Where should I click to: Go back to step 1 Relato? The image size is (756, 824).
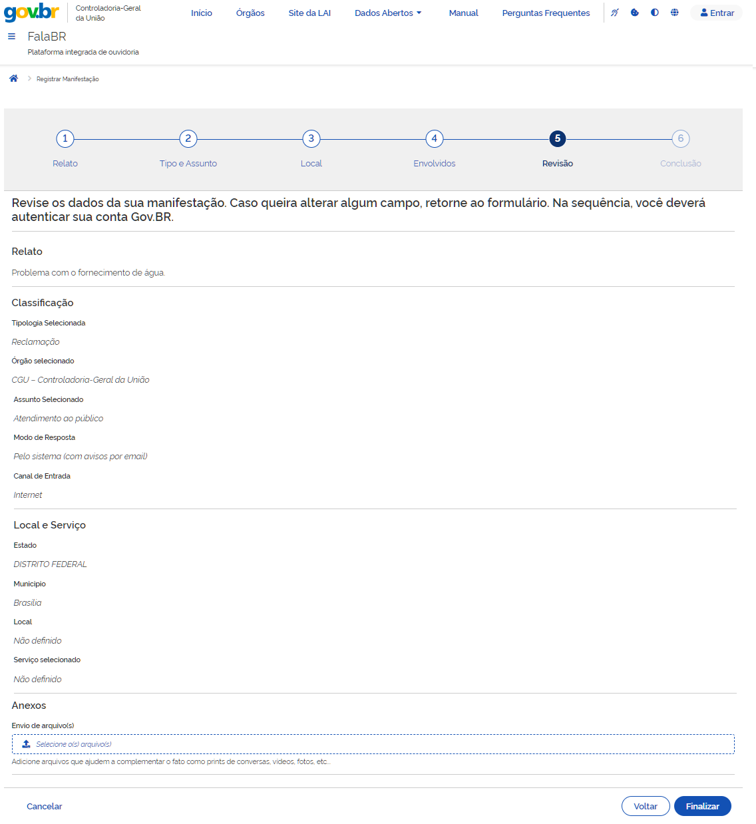pos(65,138)
